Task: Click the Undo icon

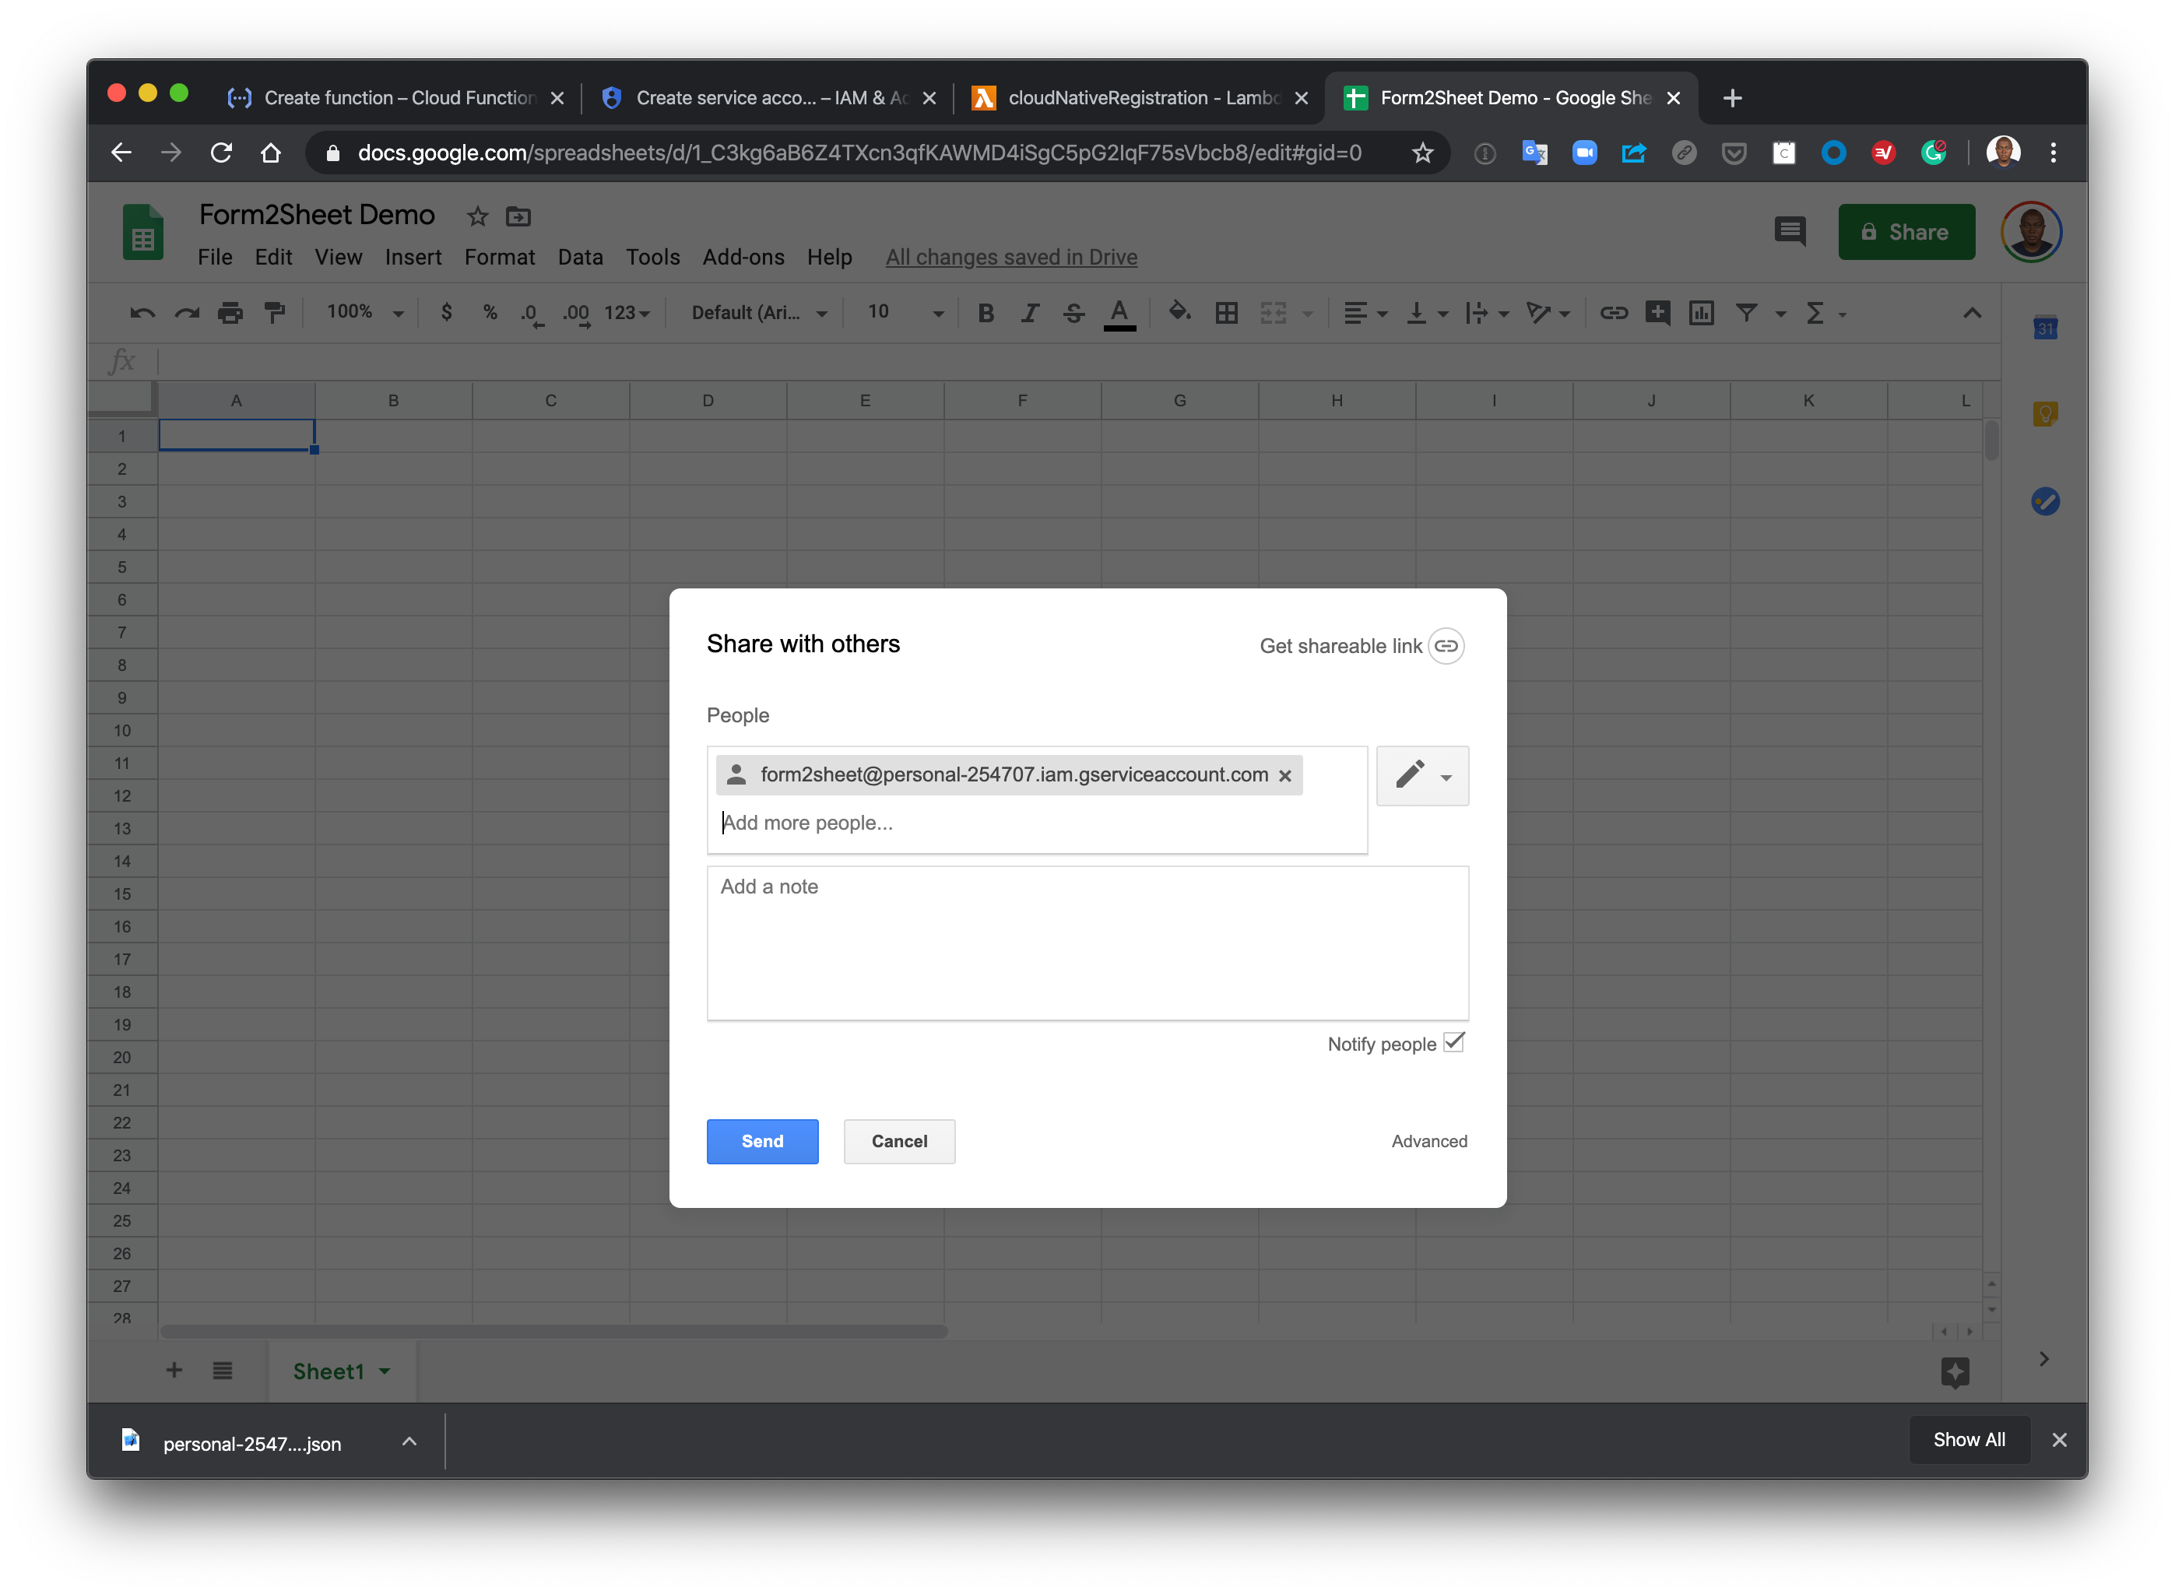Action: click(x=141, y=313)
